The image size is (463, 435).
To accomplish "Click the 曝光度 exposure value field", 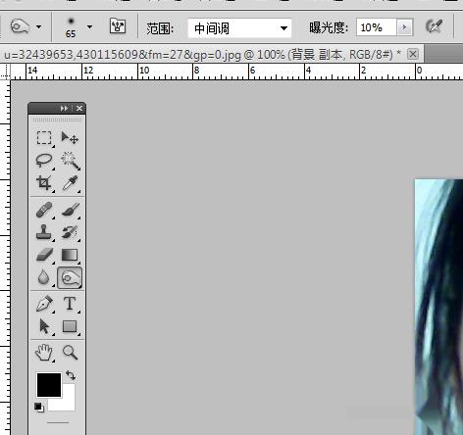I will click(377, 27).
